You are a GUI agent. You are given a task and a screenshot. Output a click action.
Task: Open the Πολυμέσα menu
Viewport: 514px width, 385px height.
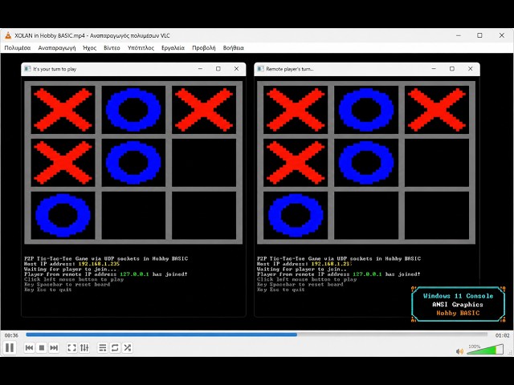click(18, 48)
